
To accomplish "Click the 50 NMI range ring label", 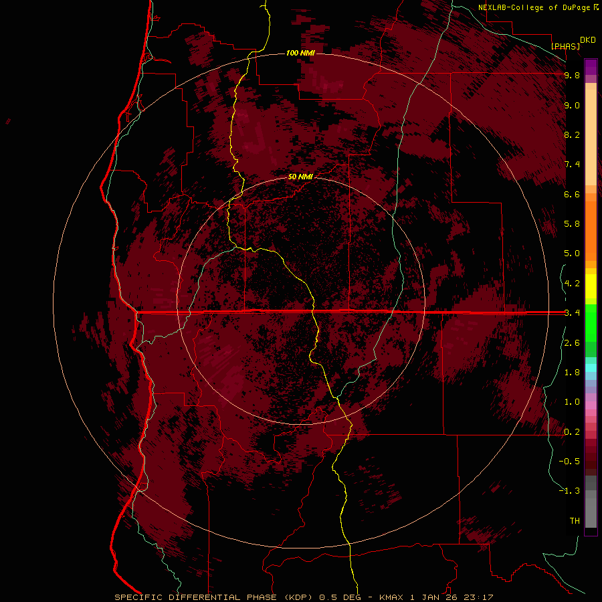I will [300, 177].
